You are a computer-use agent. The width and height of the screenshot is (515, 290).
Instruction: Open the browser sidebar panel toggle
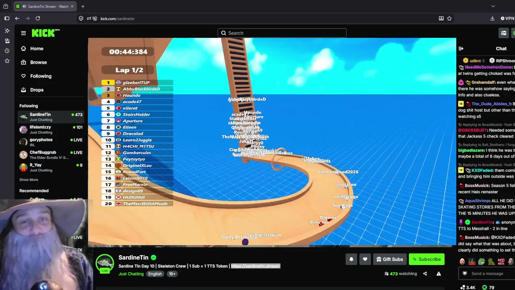[7, 19]
